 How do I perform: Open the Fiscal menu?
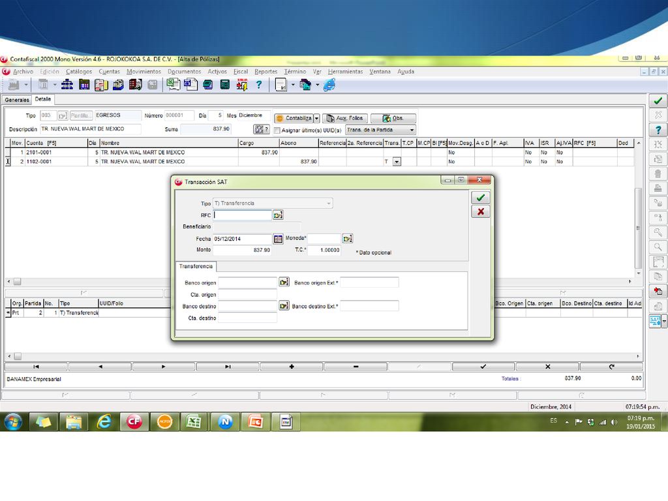point(240,72)
